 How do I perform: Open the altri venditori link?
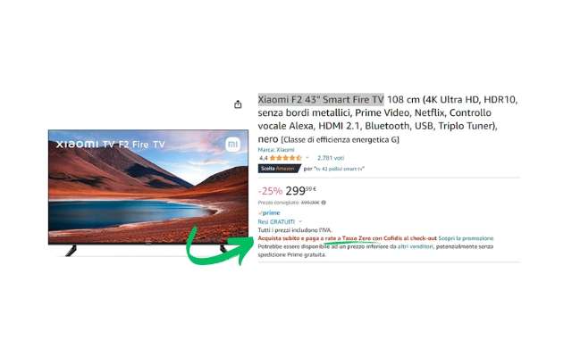(x=416, y=246)
